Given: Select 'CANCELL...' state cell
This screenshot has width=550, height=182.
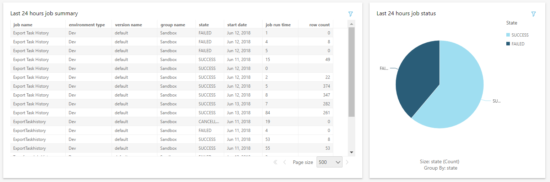Looking at the screenshot, I should (x=209, y=122).
